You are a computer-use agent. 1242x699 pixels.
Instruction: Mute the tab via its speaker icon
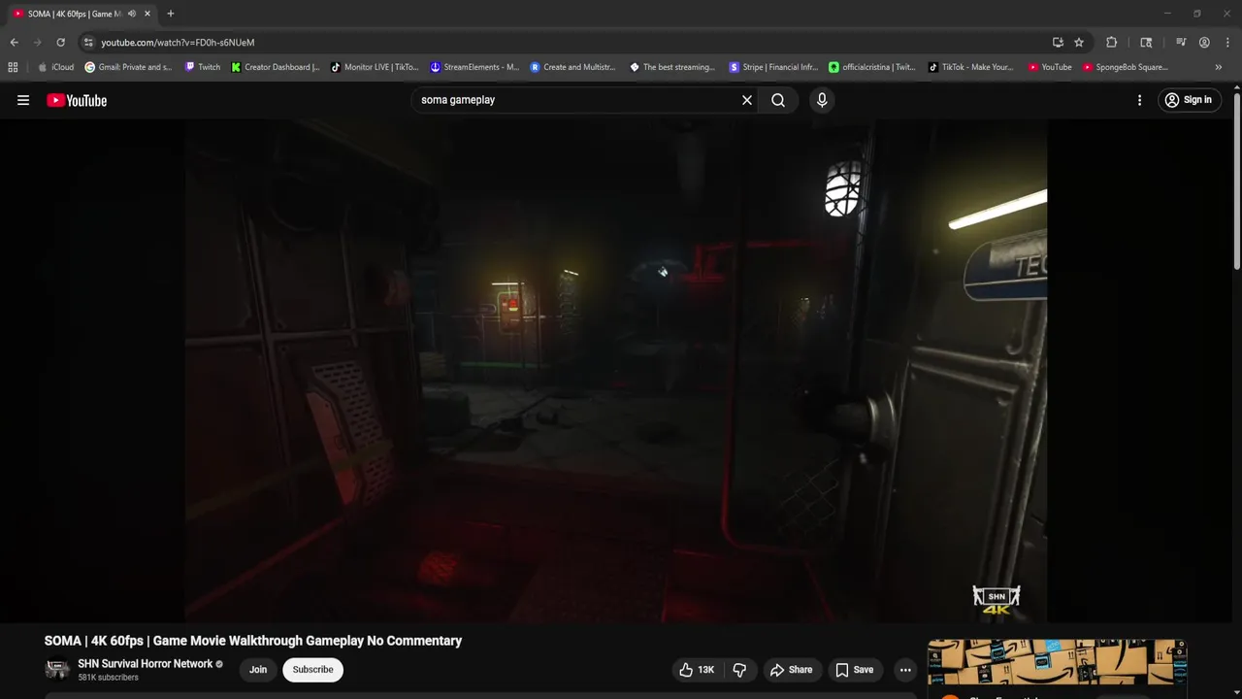tap(131, 14)
